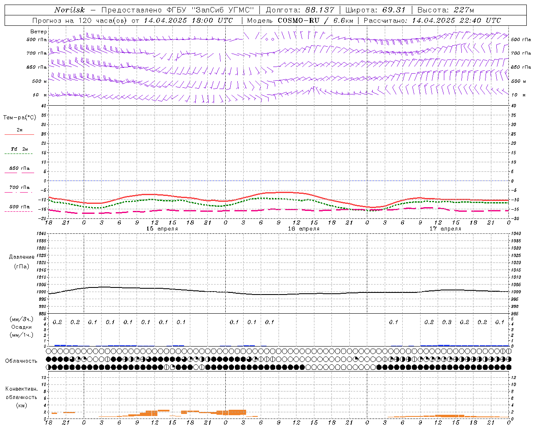Click the (км) height unit label
Viewport: 533px width, 426px height.
[22, 405]
